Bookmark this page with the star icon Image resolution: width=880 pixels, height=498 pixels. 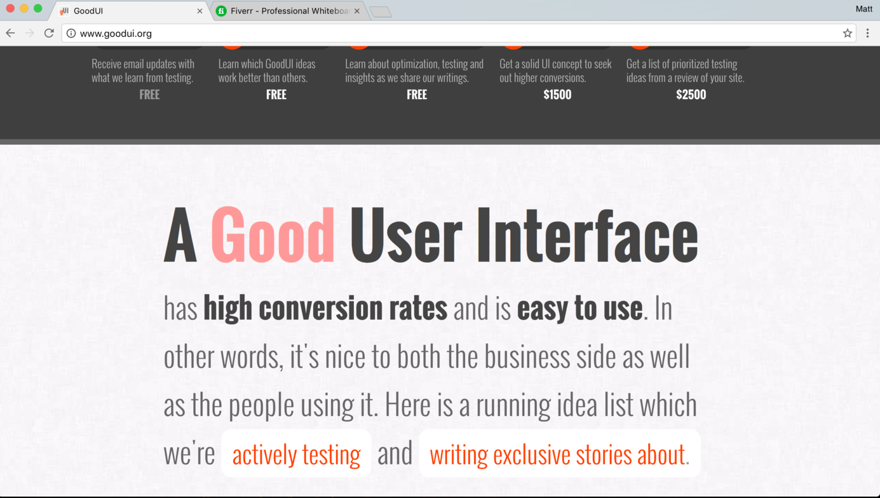(x=847, y=33)
